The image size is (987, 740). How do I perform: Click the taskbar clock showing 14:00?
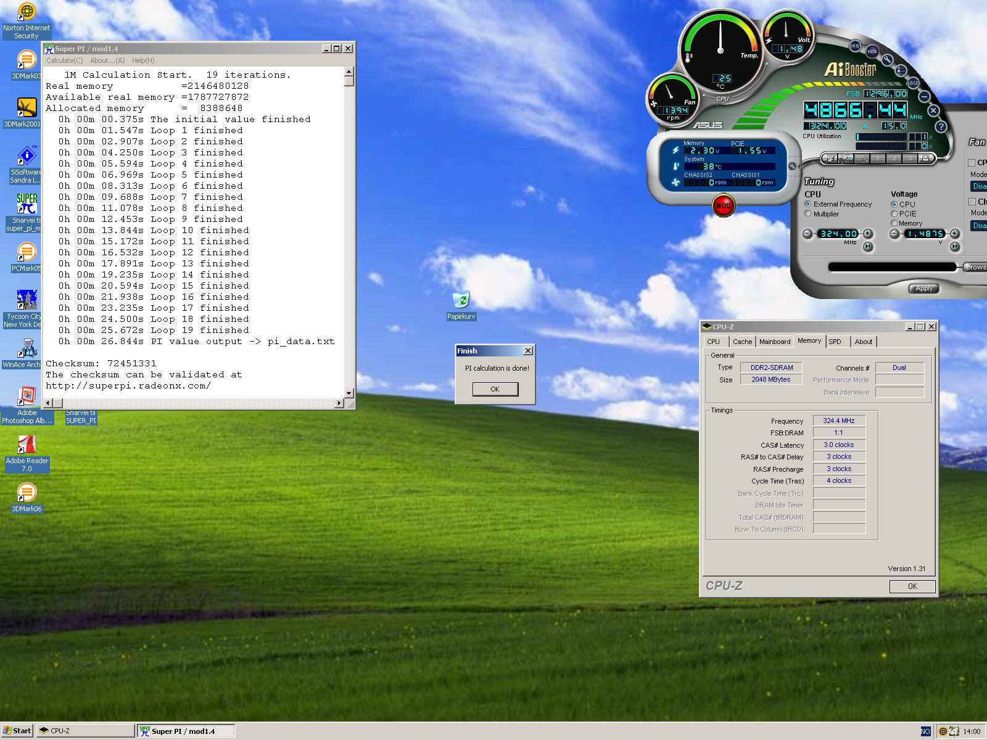(x=972, y=731)
